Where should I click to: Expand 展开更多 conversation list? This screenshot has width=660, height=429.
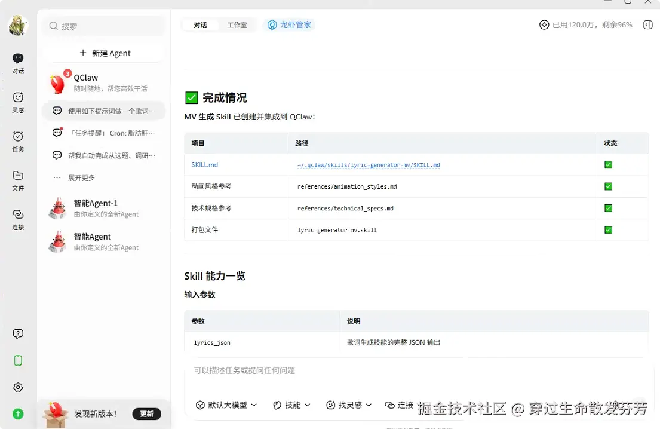pyautogui.click(x=81, y=177)
